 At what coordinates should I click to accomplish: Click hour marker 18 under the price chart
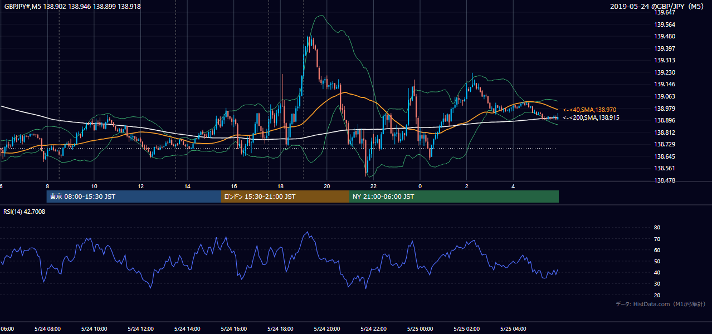(x=281, y=186)
